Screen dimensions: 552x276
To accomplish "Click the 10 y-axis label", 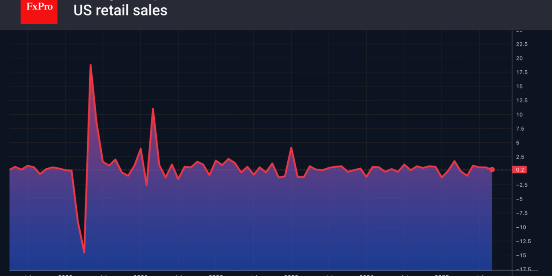I will pos(519,115).
